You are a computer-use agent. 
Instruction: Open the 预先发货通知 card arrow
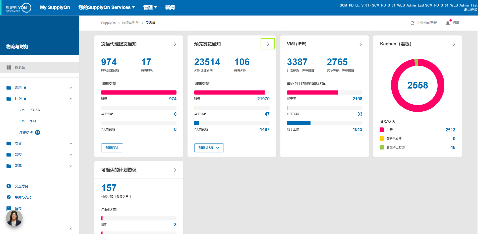[x=267, y=44]
